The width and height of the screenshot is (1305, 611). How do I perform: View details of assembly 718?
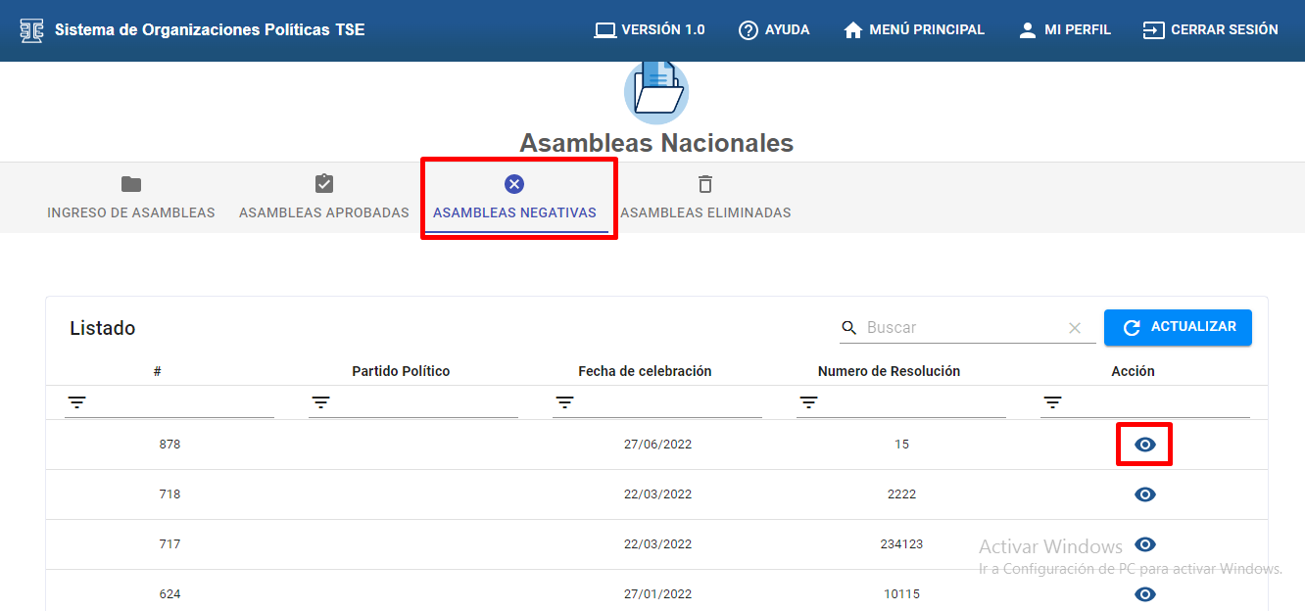pos(1144,494)
